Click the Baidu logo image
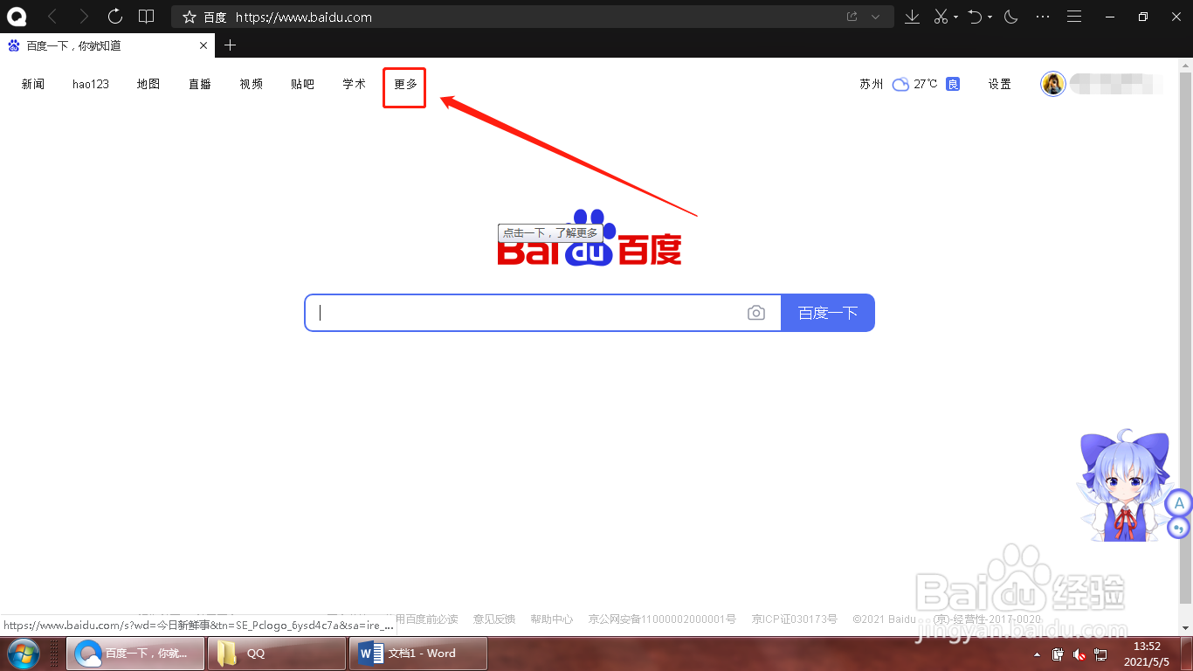This screenshot has width=1193, height=671. click(x=590, y=238)
